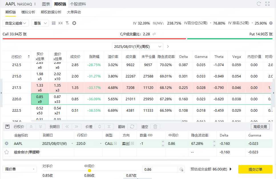Switch to the 图表 chart tab

pos(46,4)
